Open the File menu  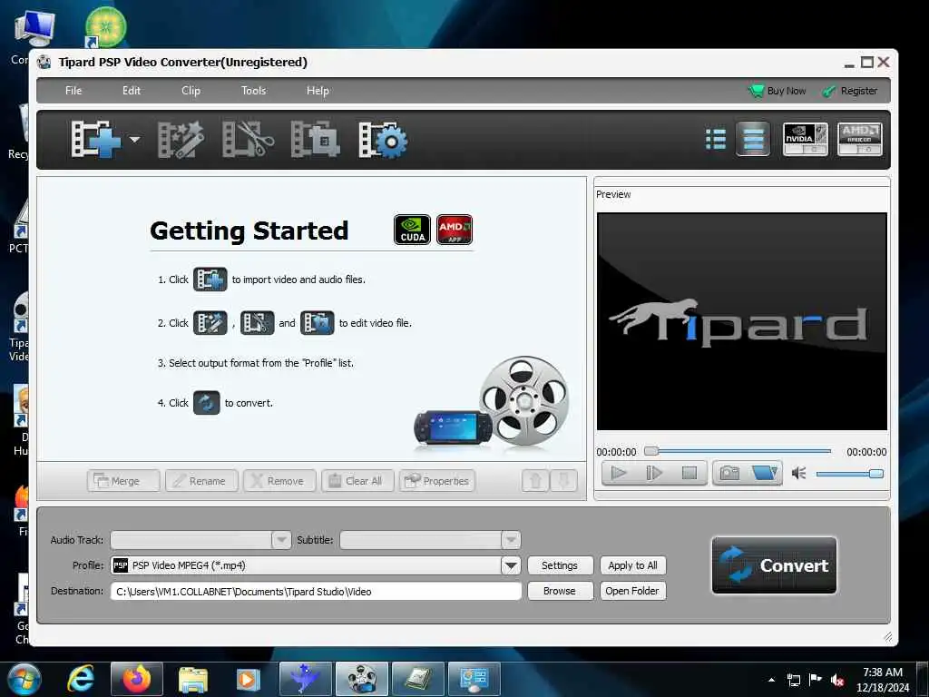(x=73, y=91)
